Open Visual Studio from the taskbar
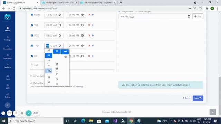The width and height of the screenshot is (221, 124). [115, 121]
